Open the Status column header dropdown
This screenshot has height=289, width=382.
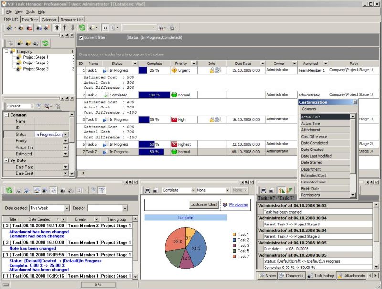click(135, 64)
